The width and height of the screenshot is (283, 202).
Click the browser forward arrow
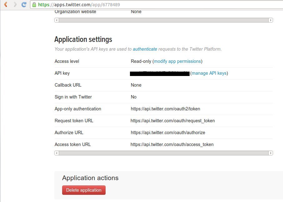15,4
